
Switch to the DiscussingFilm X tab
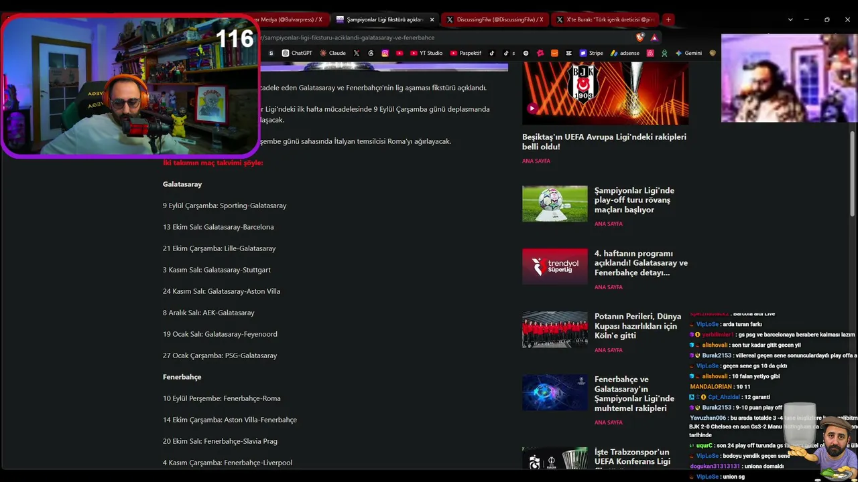click(495, 19)
